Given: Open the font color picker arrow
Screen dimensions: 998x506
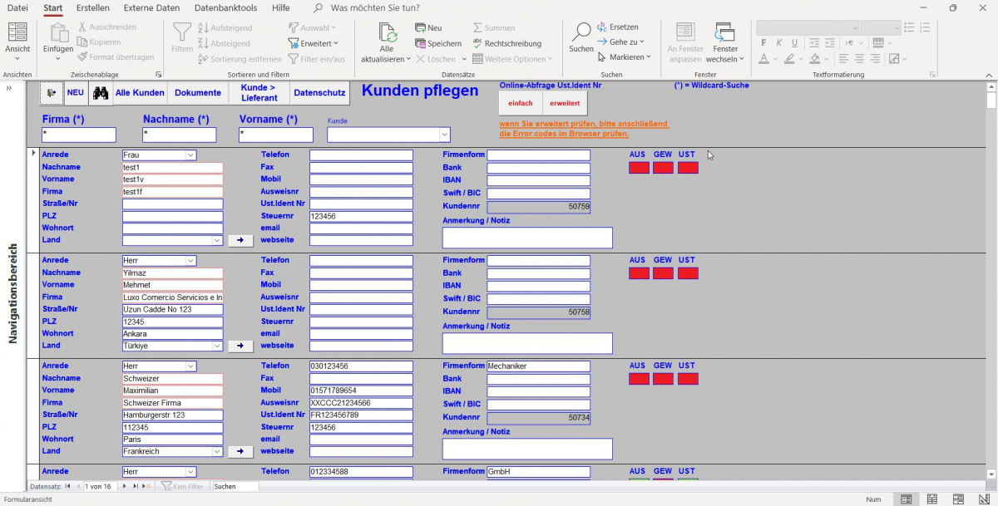Looking at the screenshot, I should point(776,59).
